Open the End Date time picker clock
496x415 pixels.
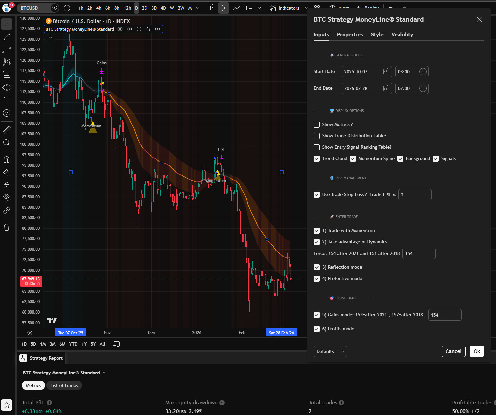point(423,88)
